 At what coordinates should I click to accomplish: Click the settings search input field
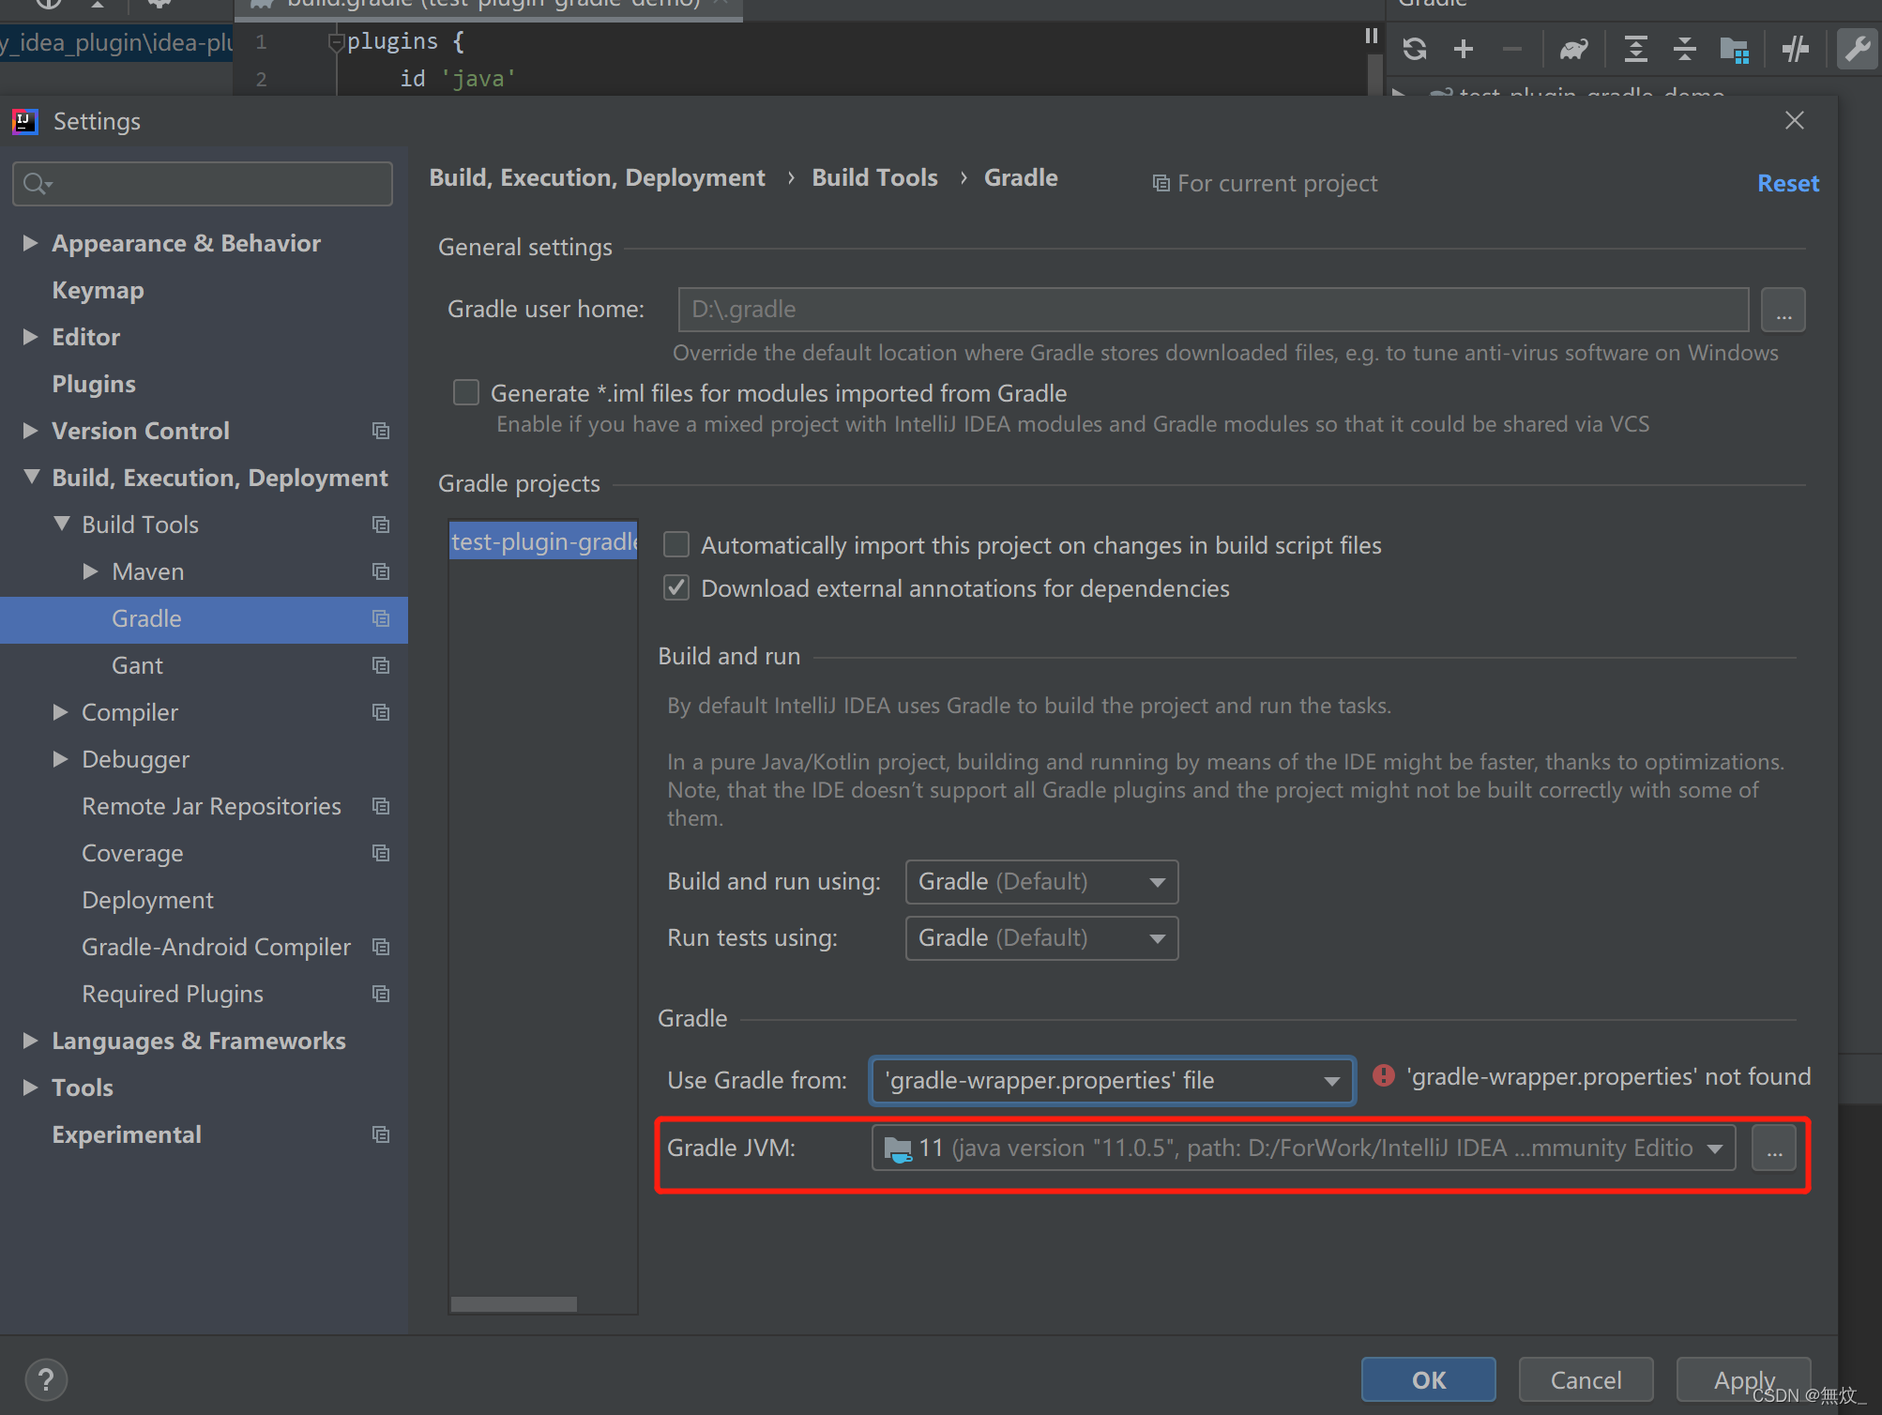[203, 183]
